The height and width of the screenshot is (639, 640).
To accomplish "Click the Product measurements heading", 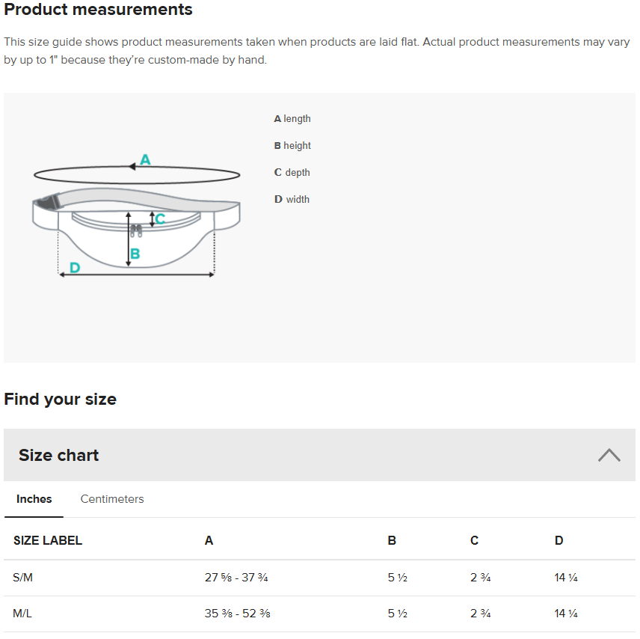I will tap(98, 10).
